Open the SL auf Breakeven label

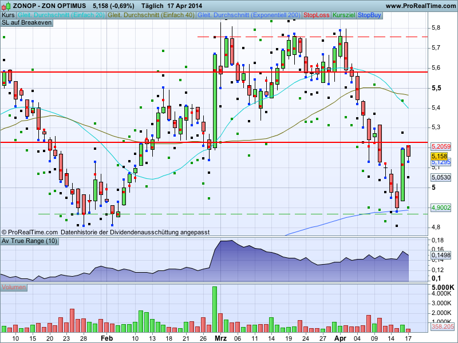tap(26, 23)
